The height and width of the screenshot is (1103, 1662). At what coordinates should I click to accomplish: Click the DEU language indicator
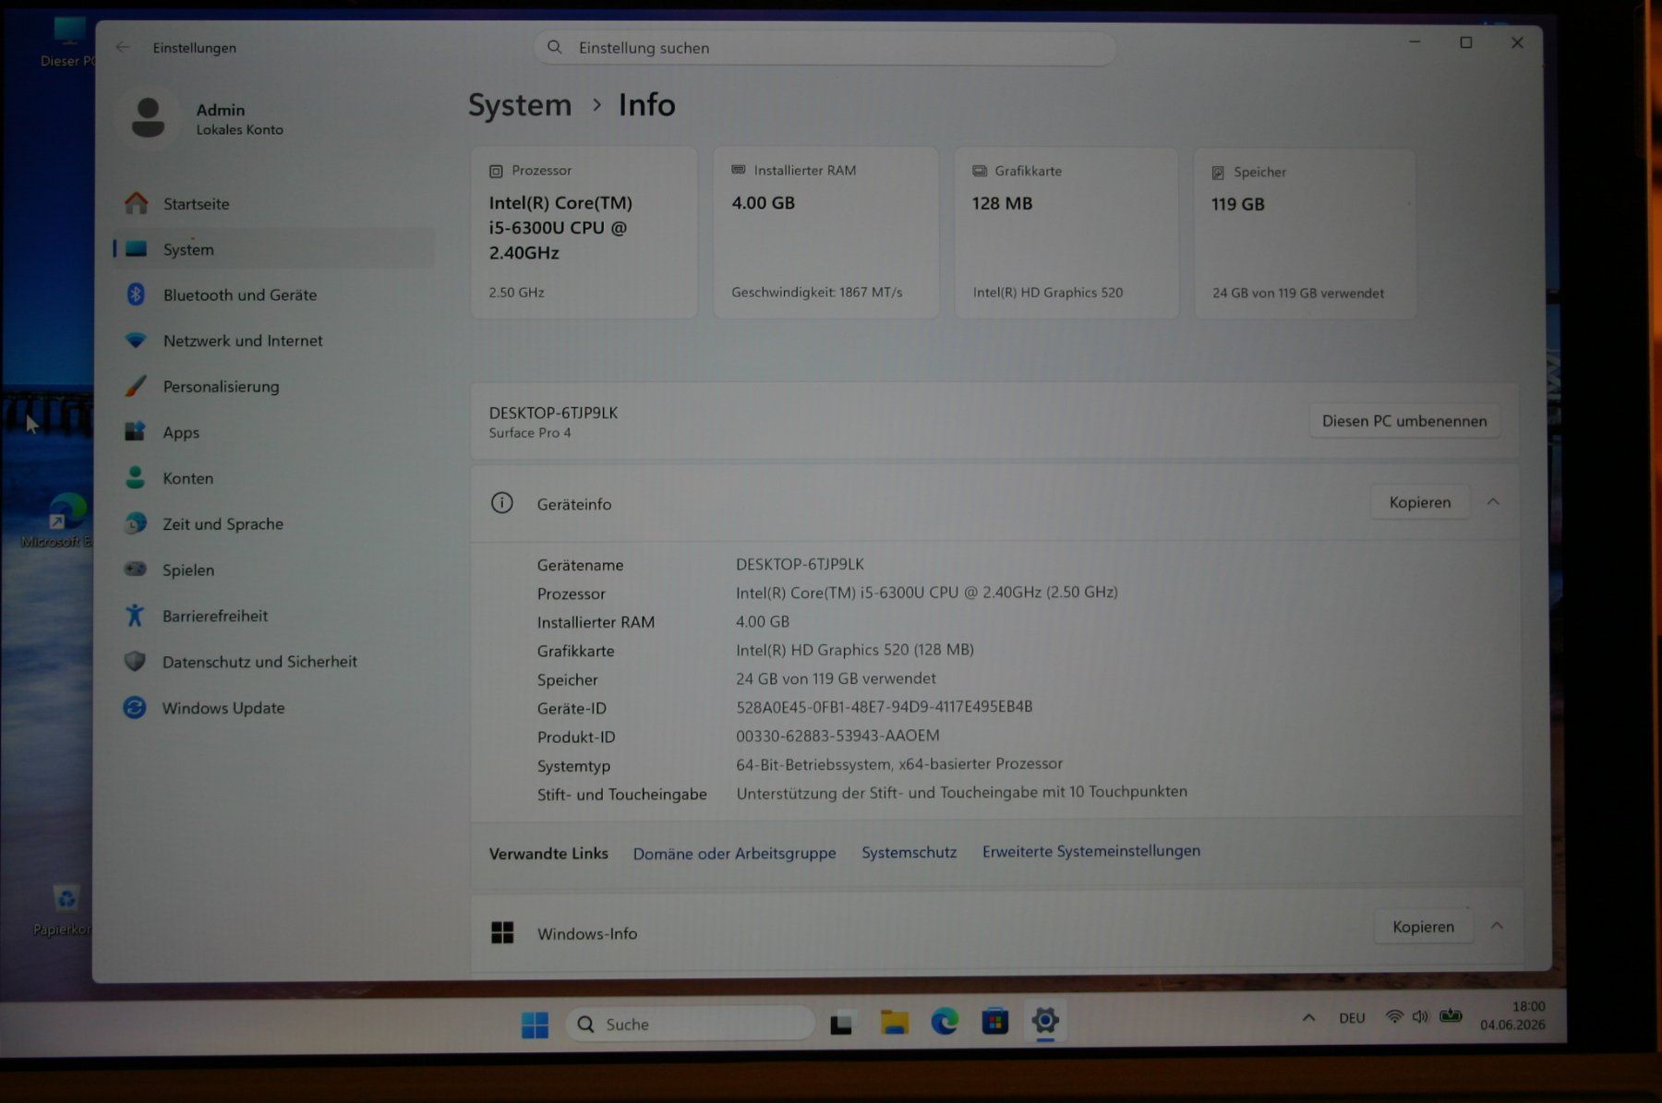[1352, 1018]
